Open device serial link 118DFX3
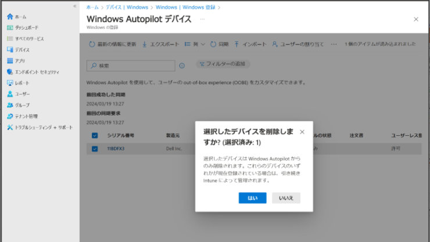The height and width of the screenshot is (242, 430). (116, 149)
